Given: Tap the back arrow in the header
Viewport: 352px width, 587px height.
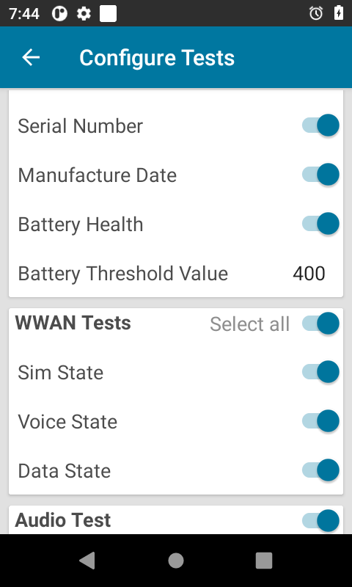Looking at the screenshot, I should coord(31,57).
